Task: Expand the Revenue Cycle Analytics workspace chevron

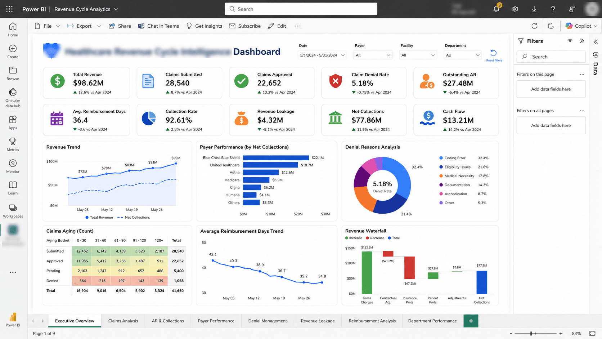Action: (x=116, y=9)
